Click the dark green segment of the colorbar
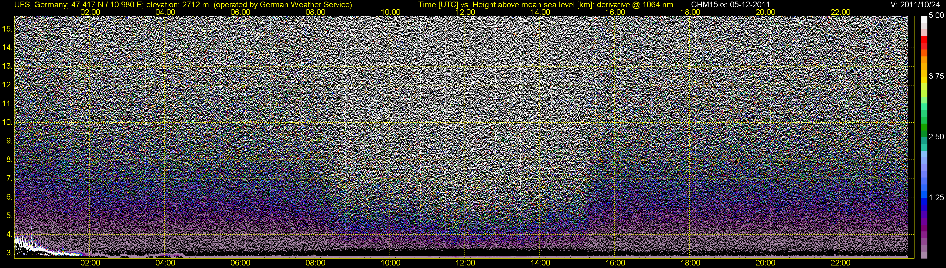 coord(924,133)
